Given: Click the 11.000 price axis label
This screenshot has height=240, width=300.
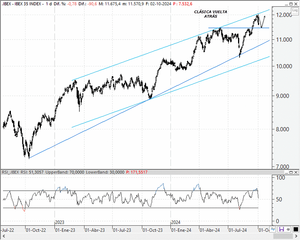Looking at the screenshot, I should (284, 40).
